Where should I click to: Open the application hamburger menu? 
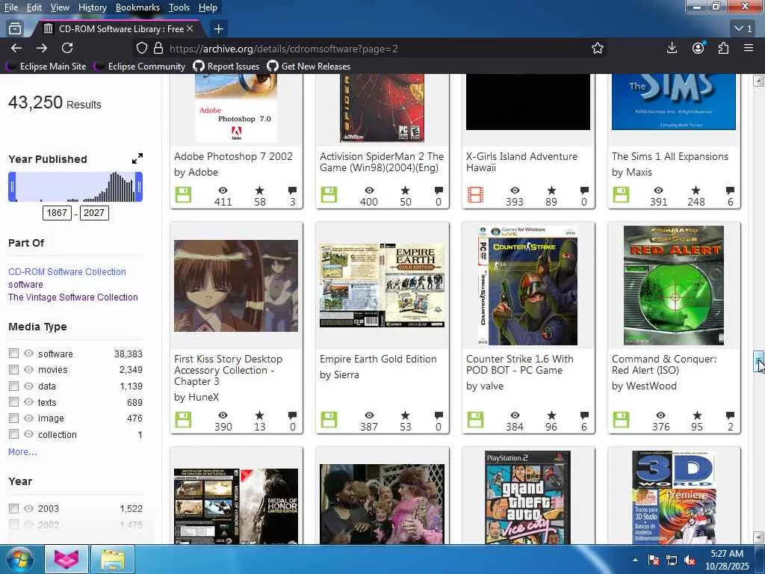[749, 48]
